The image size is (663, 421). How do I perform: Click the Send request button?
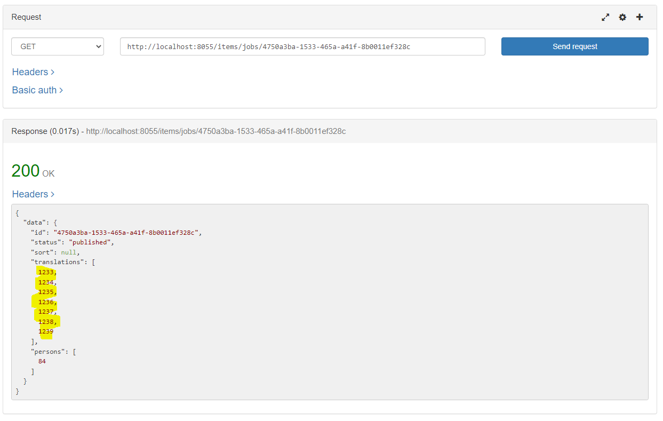[575, 46]
